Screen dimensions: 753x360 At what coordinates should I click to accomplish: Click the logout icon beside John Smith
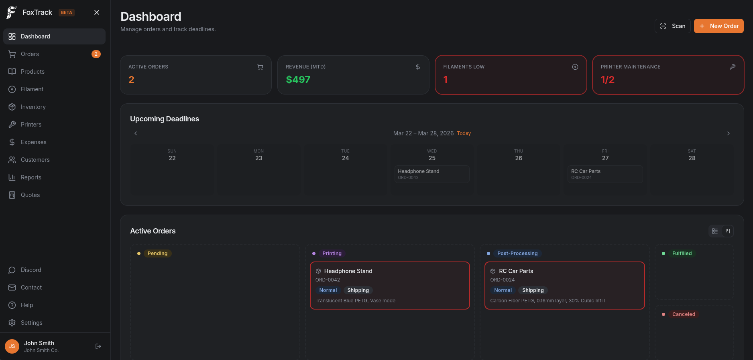coord(98,346)
